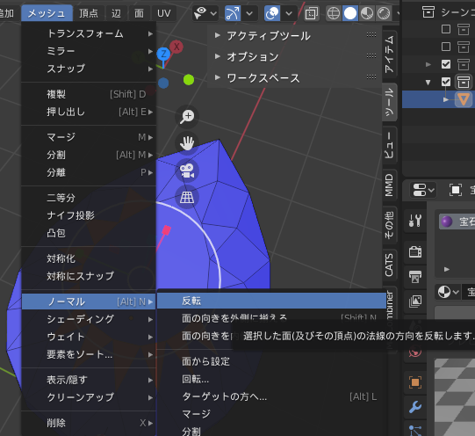Open Tool properties tab icon
This screenshot has width=475, height=436.
[x=415, y=221]
